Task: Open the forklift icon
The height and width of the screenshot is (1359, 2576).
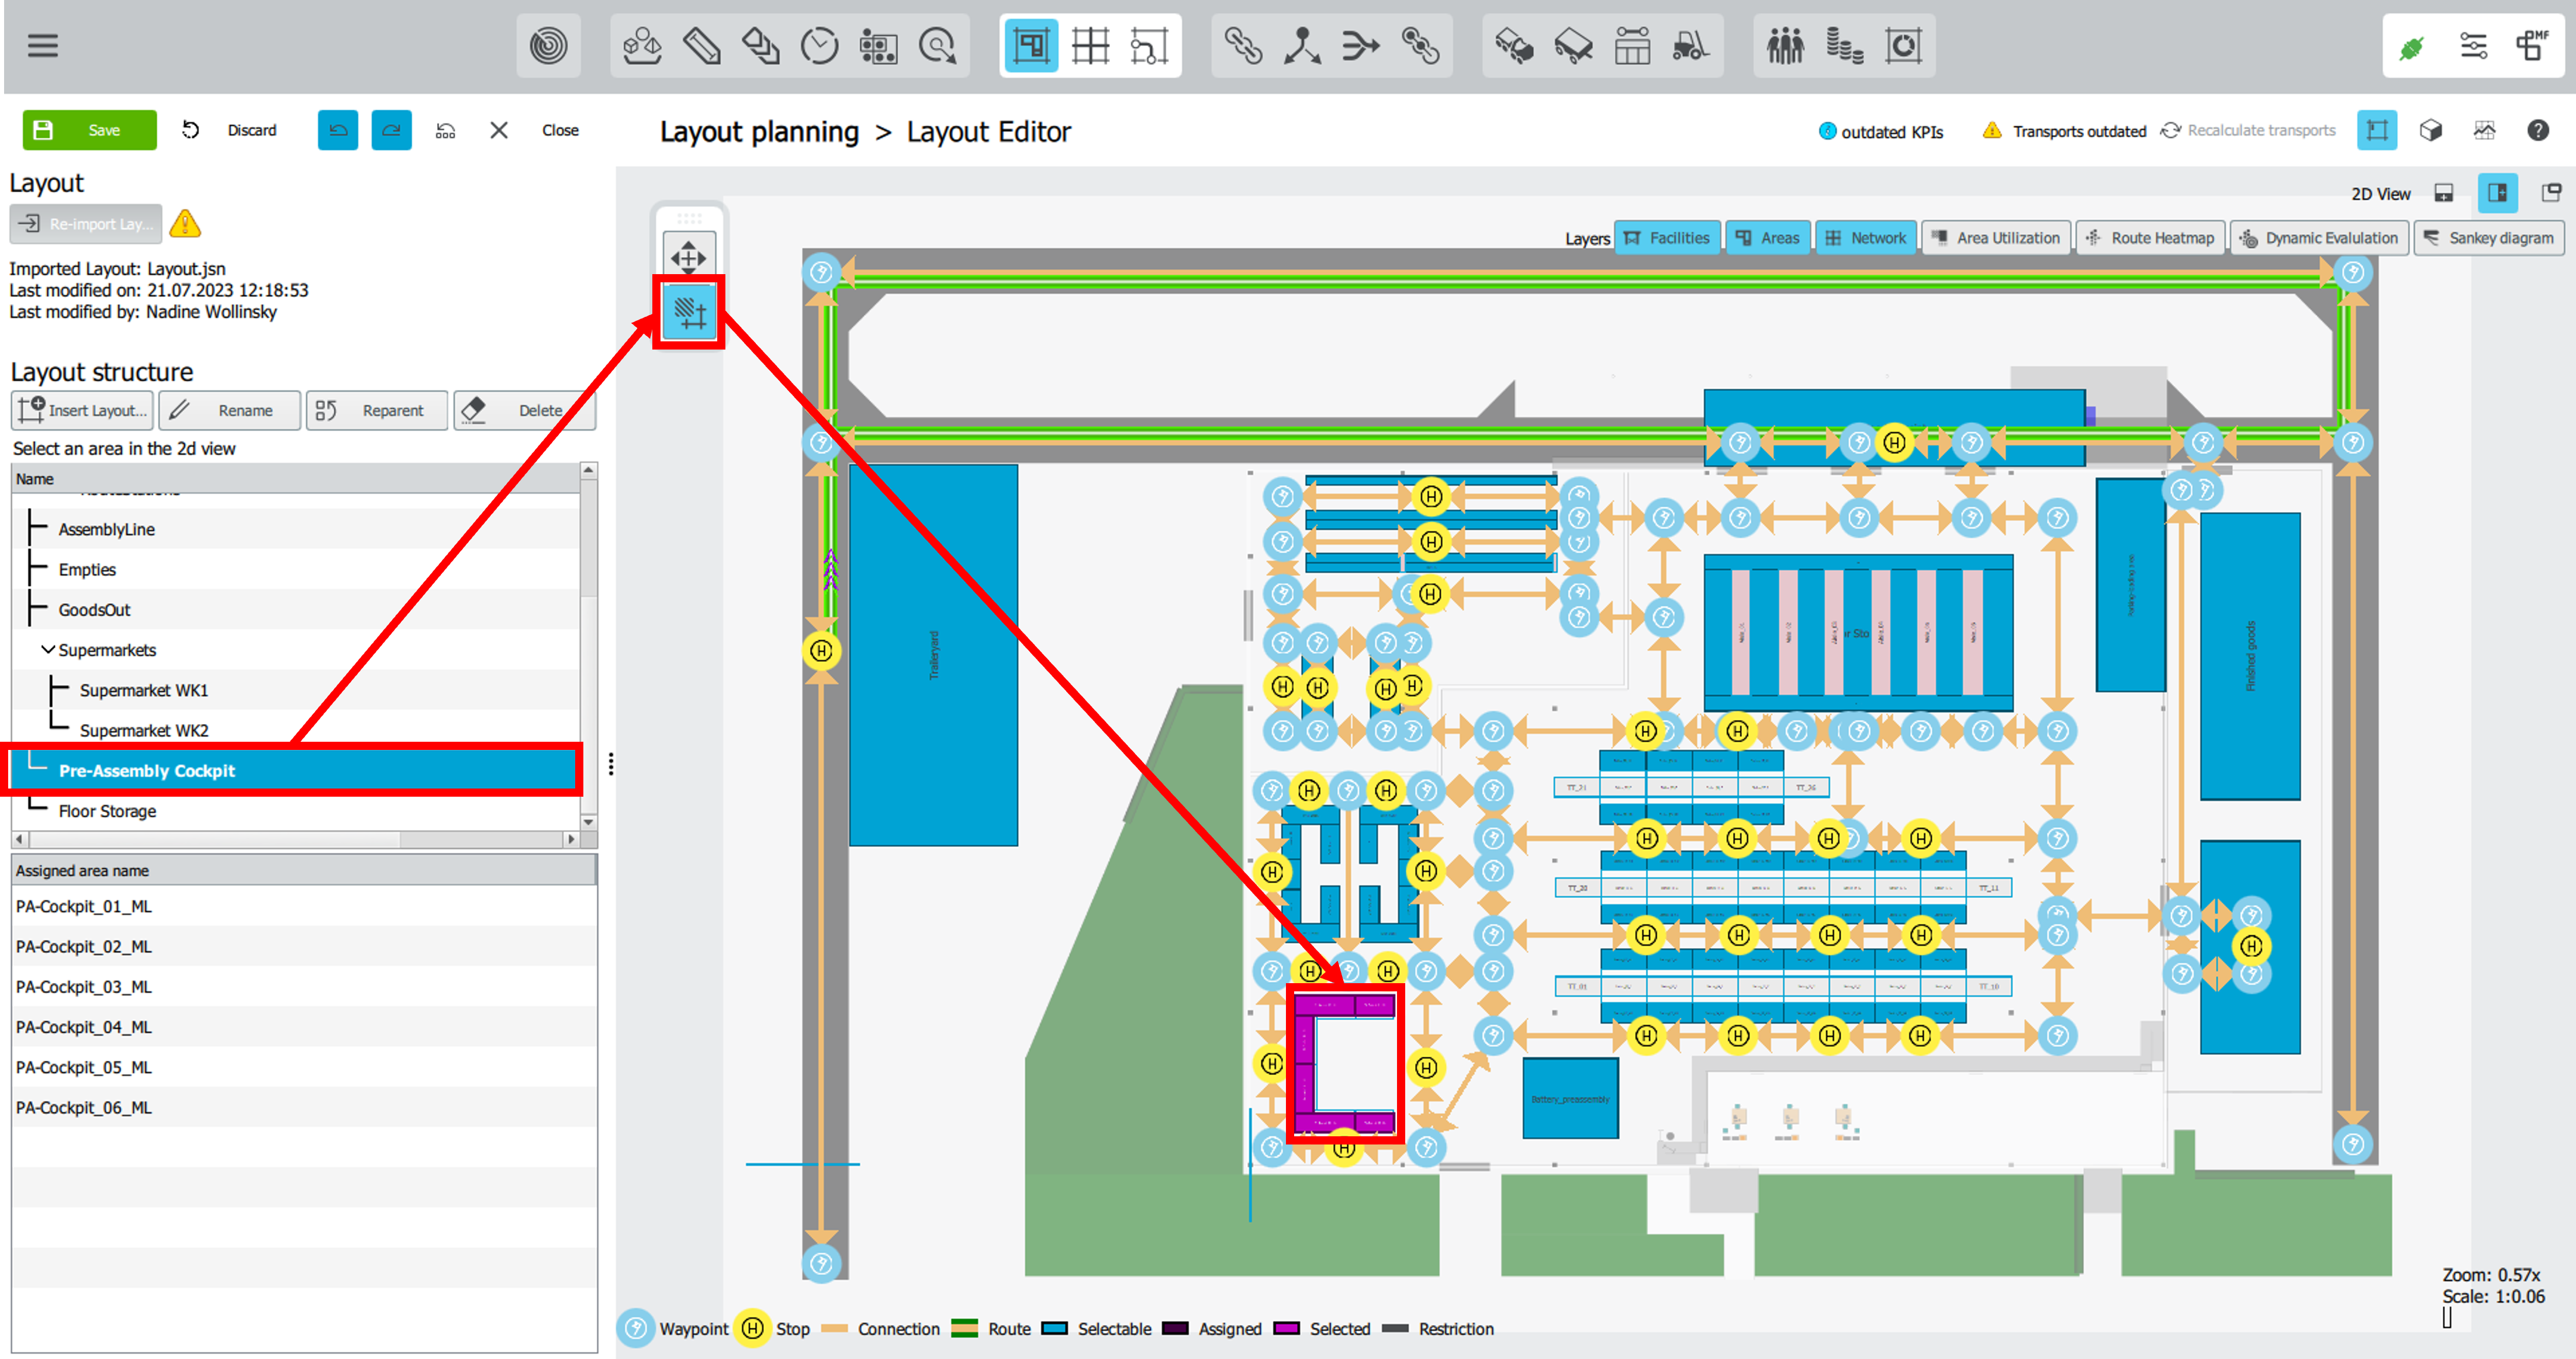Action: [x=1691, y=46]
